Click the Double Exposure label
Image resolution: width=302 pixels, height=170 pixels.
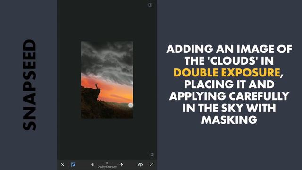coord(107,167)
